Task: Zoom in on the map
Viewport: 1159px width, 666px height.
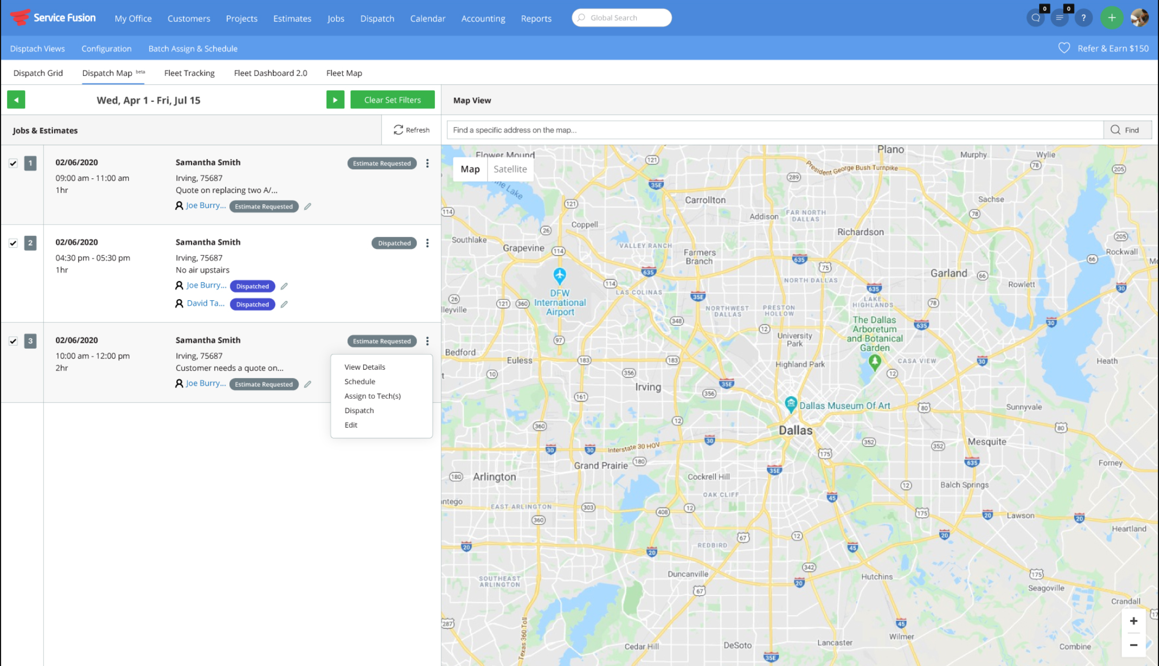Action: [1134, 621]
